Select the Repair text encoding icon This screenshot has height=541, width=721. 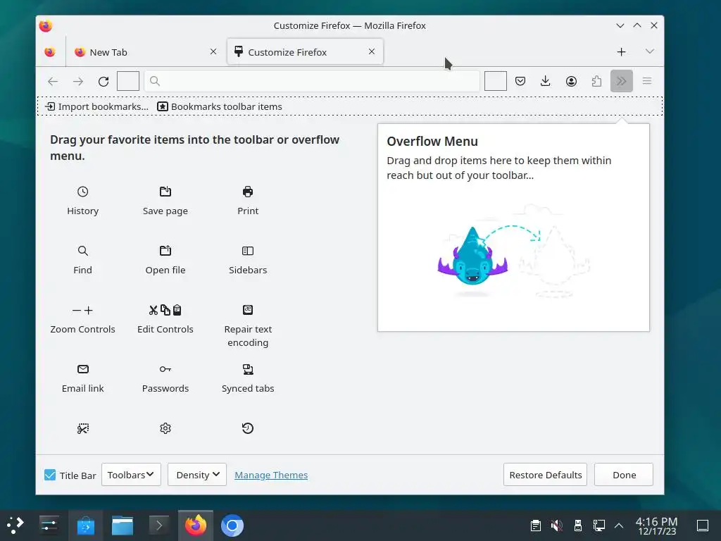pos(248,310)
